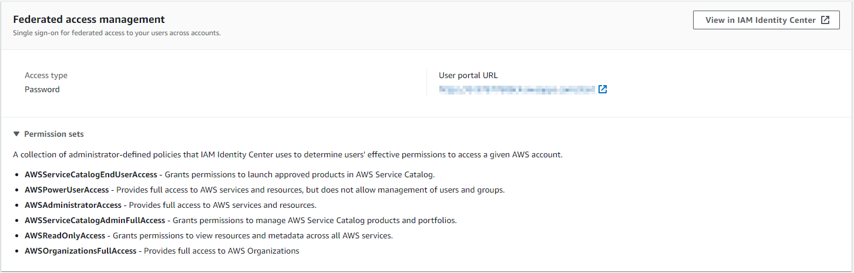Select AWSAdministratorAccess permission set name

click(73, 205)
